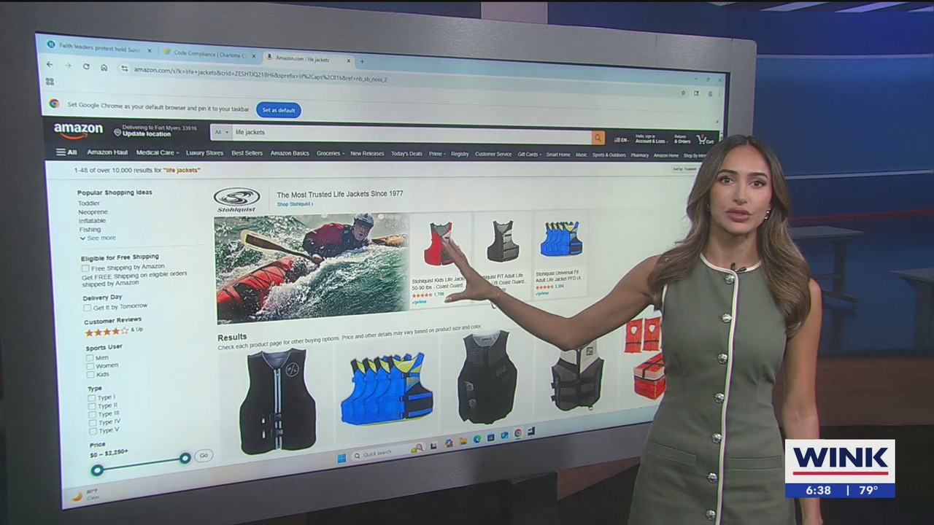Filter by four stars & up reviews
This screenshot has height=525, width=934.
[x=114, y=331]
